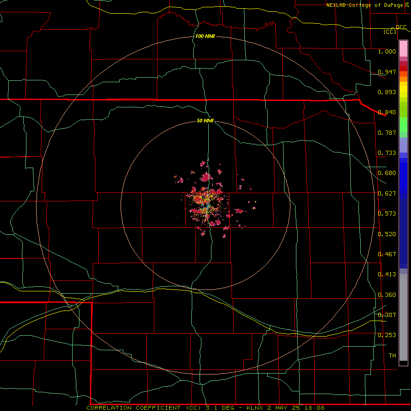Click the 0.307 scale value
The height and width of the screenshot is (411, 411).
pyautogui.click(x=387, y=315)
